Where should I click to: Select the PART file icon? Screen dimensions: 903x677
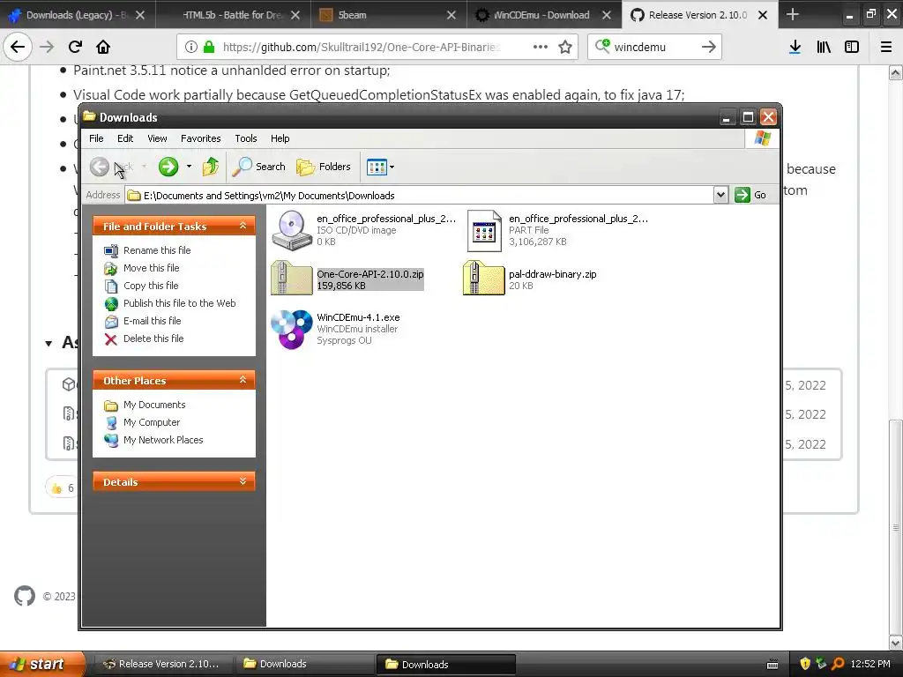tap(484, 230)
